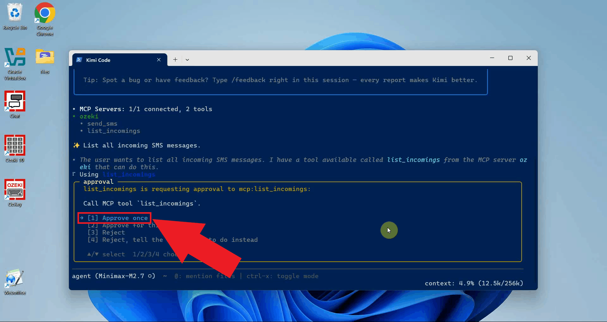Open Oracle VirtualBox desktop shortcut
The width and height of the screenshot is (607, 322).
click(x=15, y=63)
